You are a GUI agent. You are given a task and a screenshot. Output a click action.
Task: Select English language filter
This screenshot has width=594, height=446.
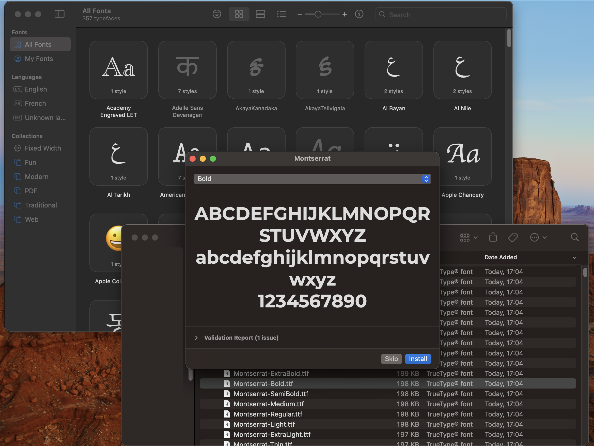[40, 89]
